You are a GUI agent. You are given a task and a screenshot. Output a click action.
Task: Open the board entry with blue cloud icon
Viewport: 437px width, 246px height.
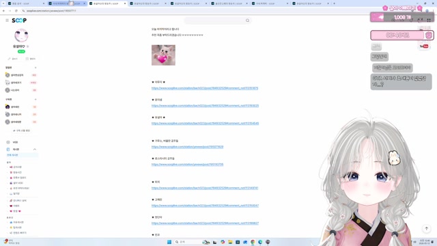pos(16,222)
